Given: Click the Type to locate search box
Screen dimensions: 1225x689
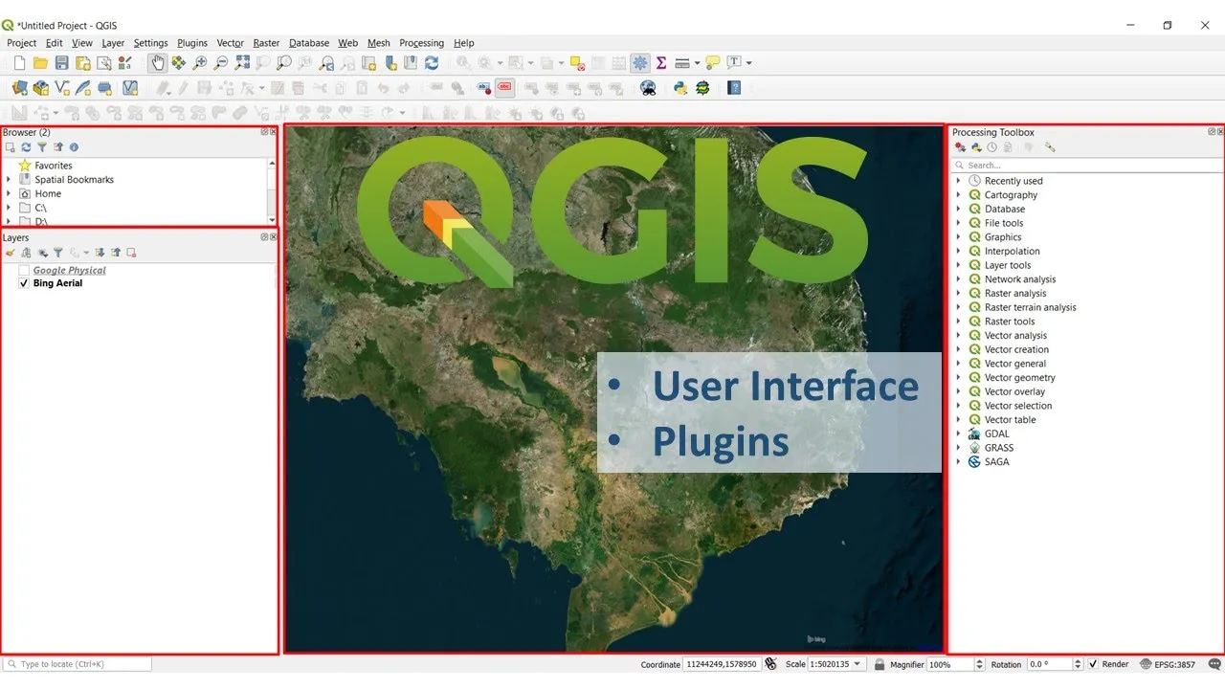Looking at the screenshot, I should [x=78, y=664].
